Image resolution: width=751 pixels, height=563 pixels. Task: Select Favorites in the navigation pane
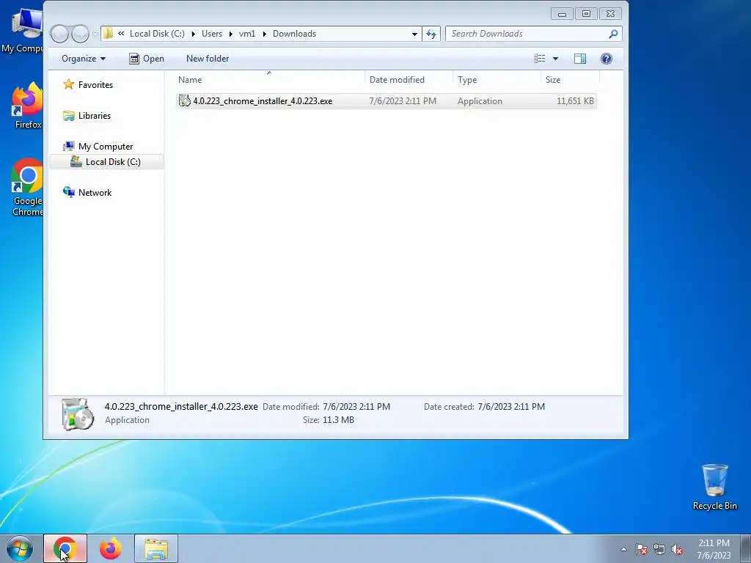(95, 85)
